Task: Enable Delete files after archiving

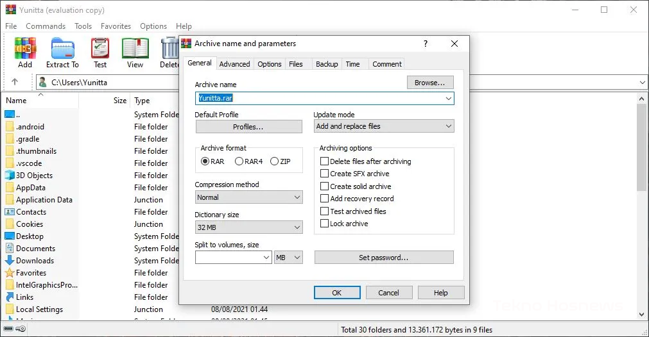Action: coord(325,161)
